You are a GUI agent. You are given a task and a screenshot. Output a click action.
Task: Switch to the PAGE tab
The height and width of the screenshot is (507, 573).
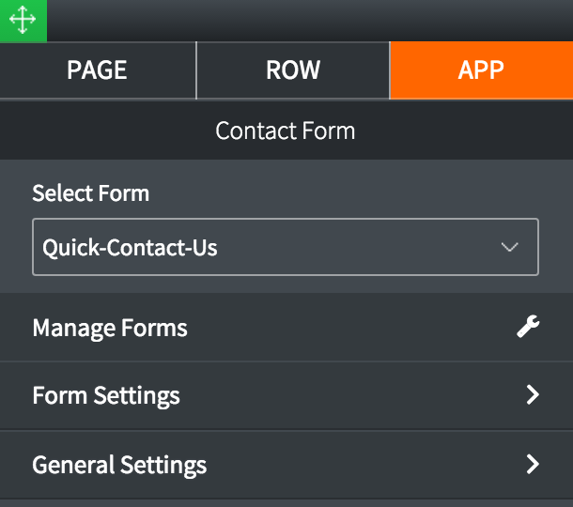point(97,70)
